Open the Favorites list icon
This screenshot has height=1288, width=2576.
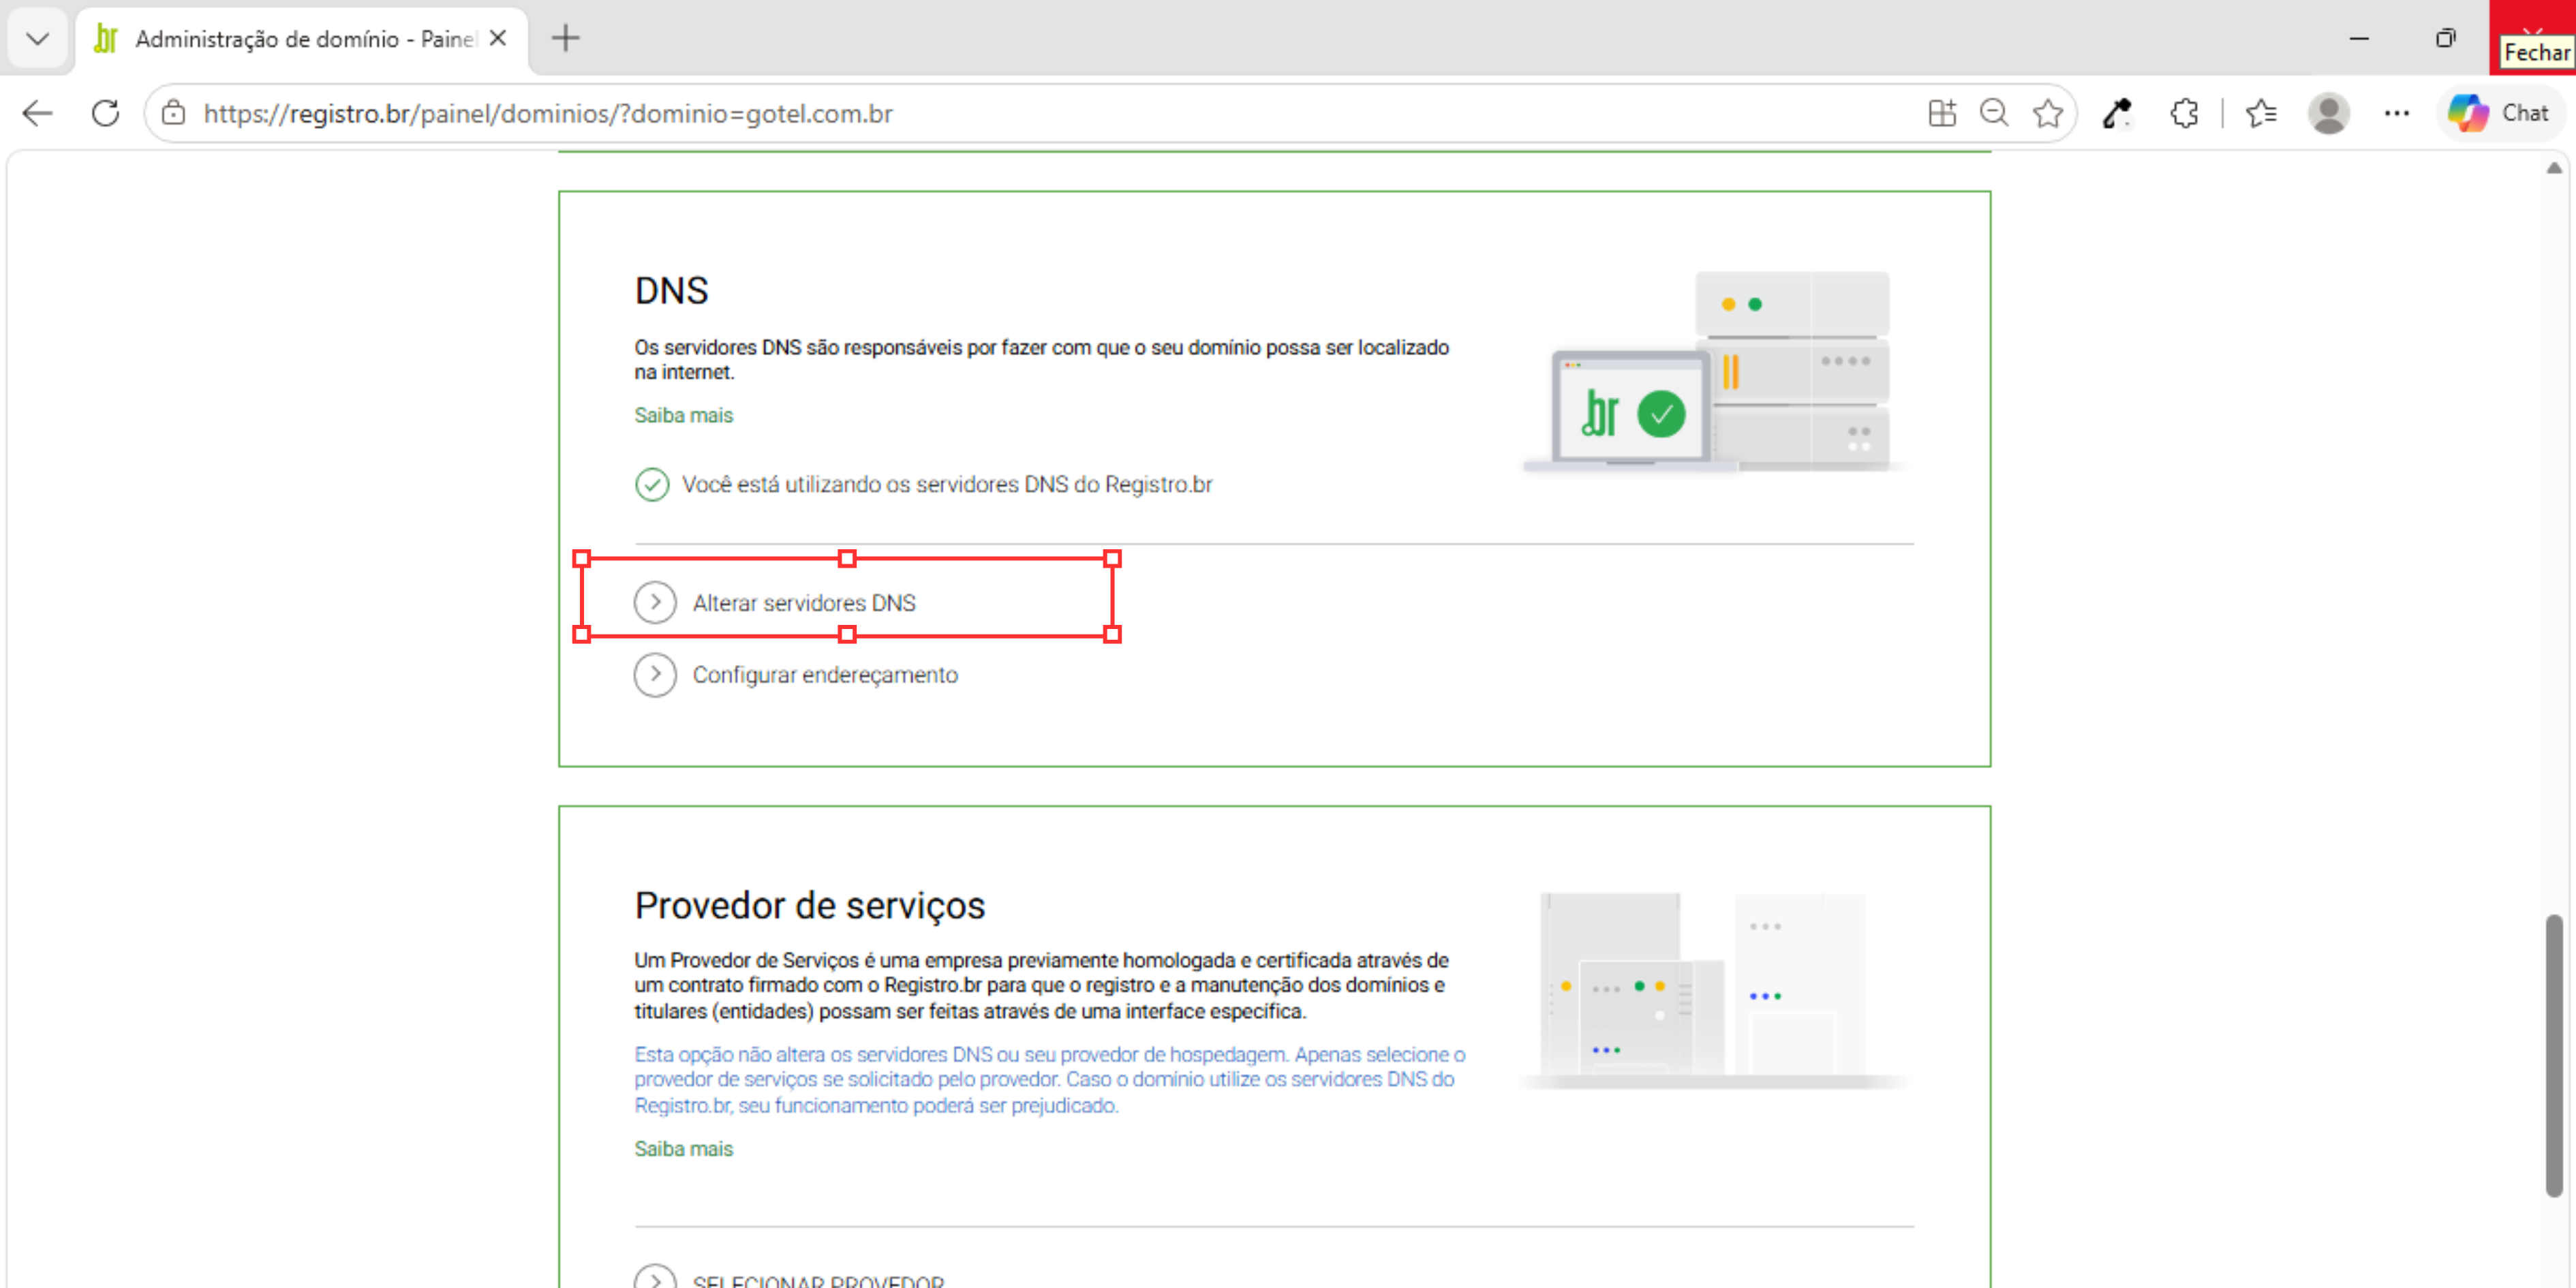[x=2261, y=113]
